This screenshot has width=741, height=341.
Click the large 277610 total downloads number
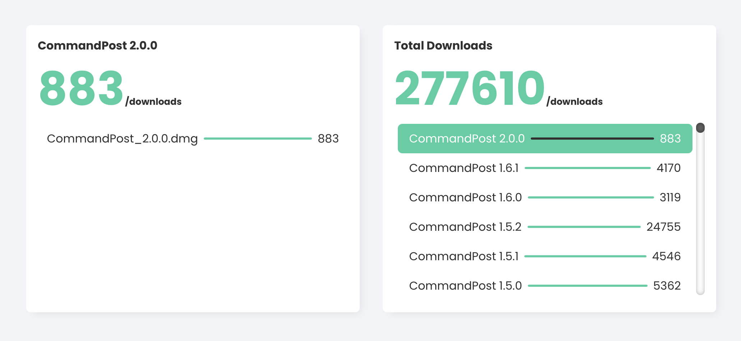469,88
